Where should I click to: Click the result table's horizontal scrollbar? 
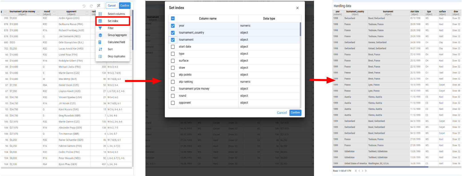pyautogui.click(x=381, y=167)
